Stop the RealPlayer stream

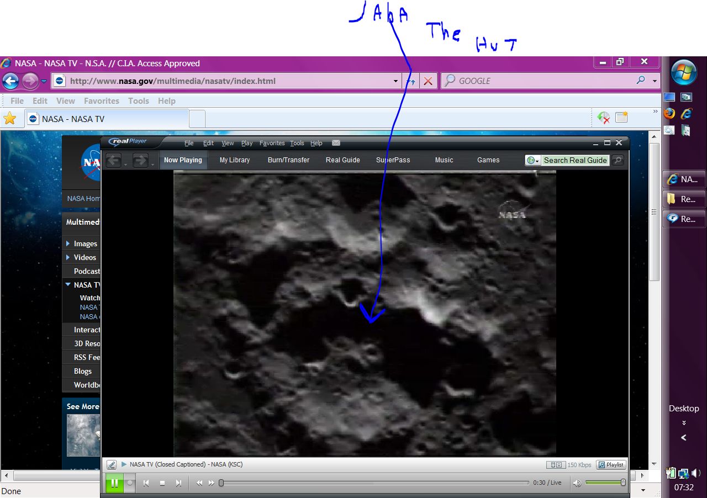[x=162, y=483]
